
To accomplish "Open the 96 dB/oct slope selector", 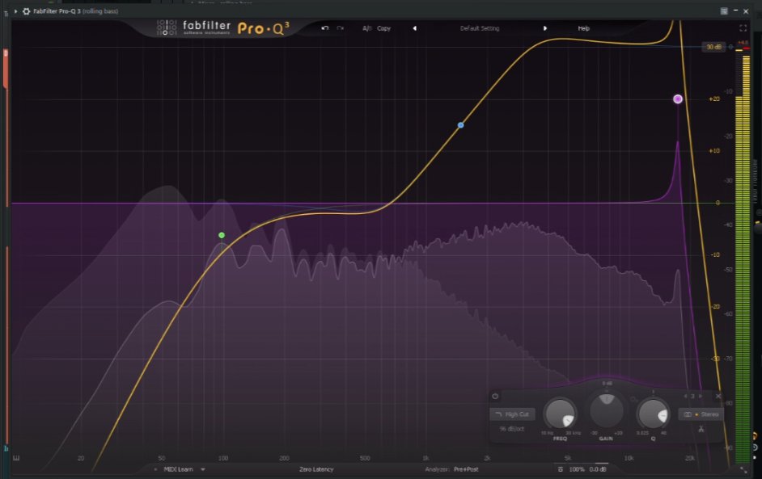I will point(512,429).
